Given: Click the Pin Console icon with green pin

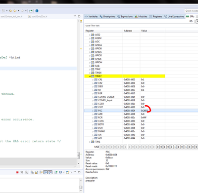Looking at the screenshot, I should pos(56,172).
